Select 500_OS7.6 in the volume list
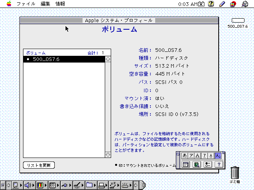 point(64,59)
